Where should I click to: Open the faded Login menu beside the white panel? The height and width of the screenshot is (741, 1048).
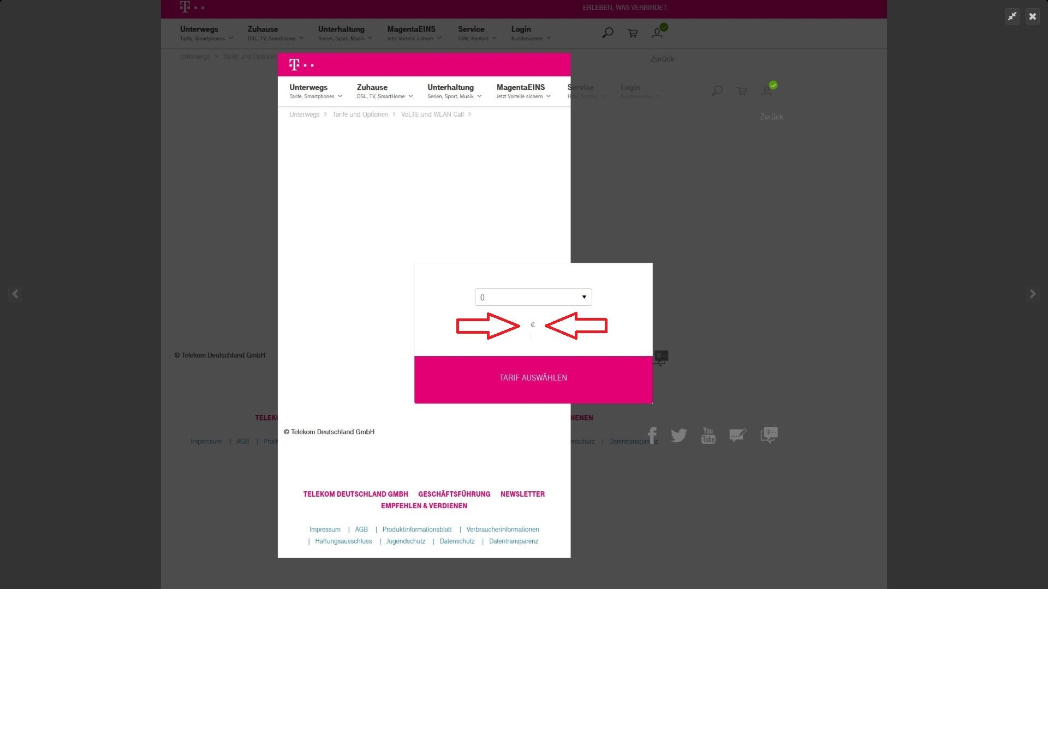[x=640, y=91]
